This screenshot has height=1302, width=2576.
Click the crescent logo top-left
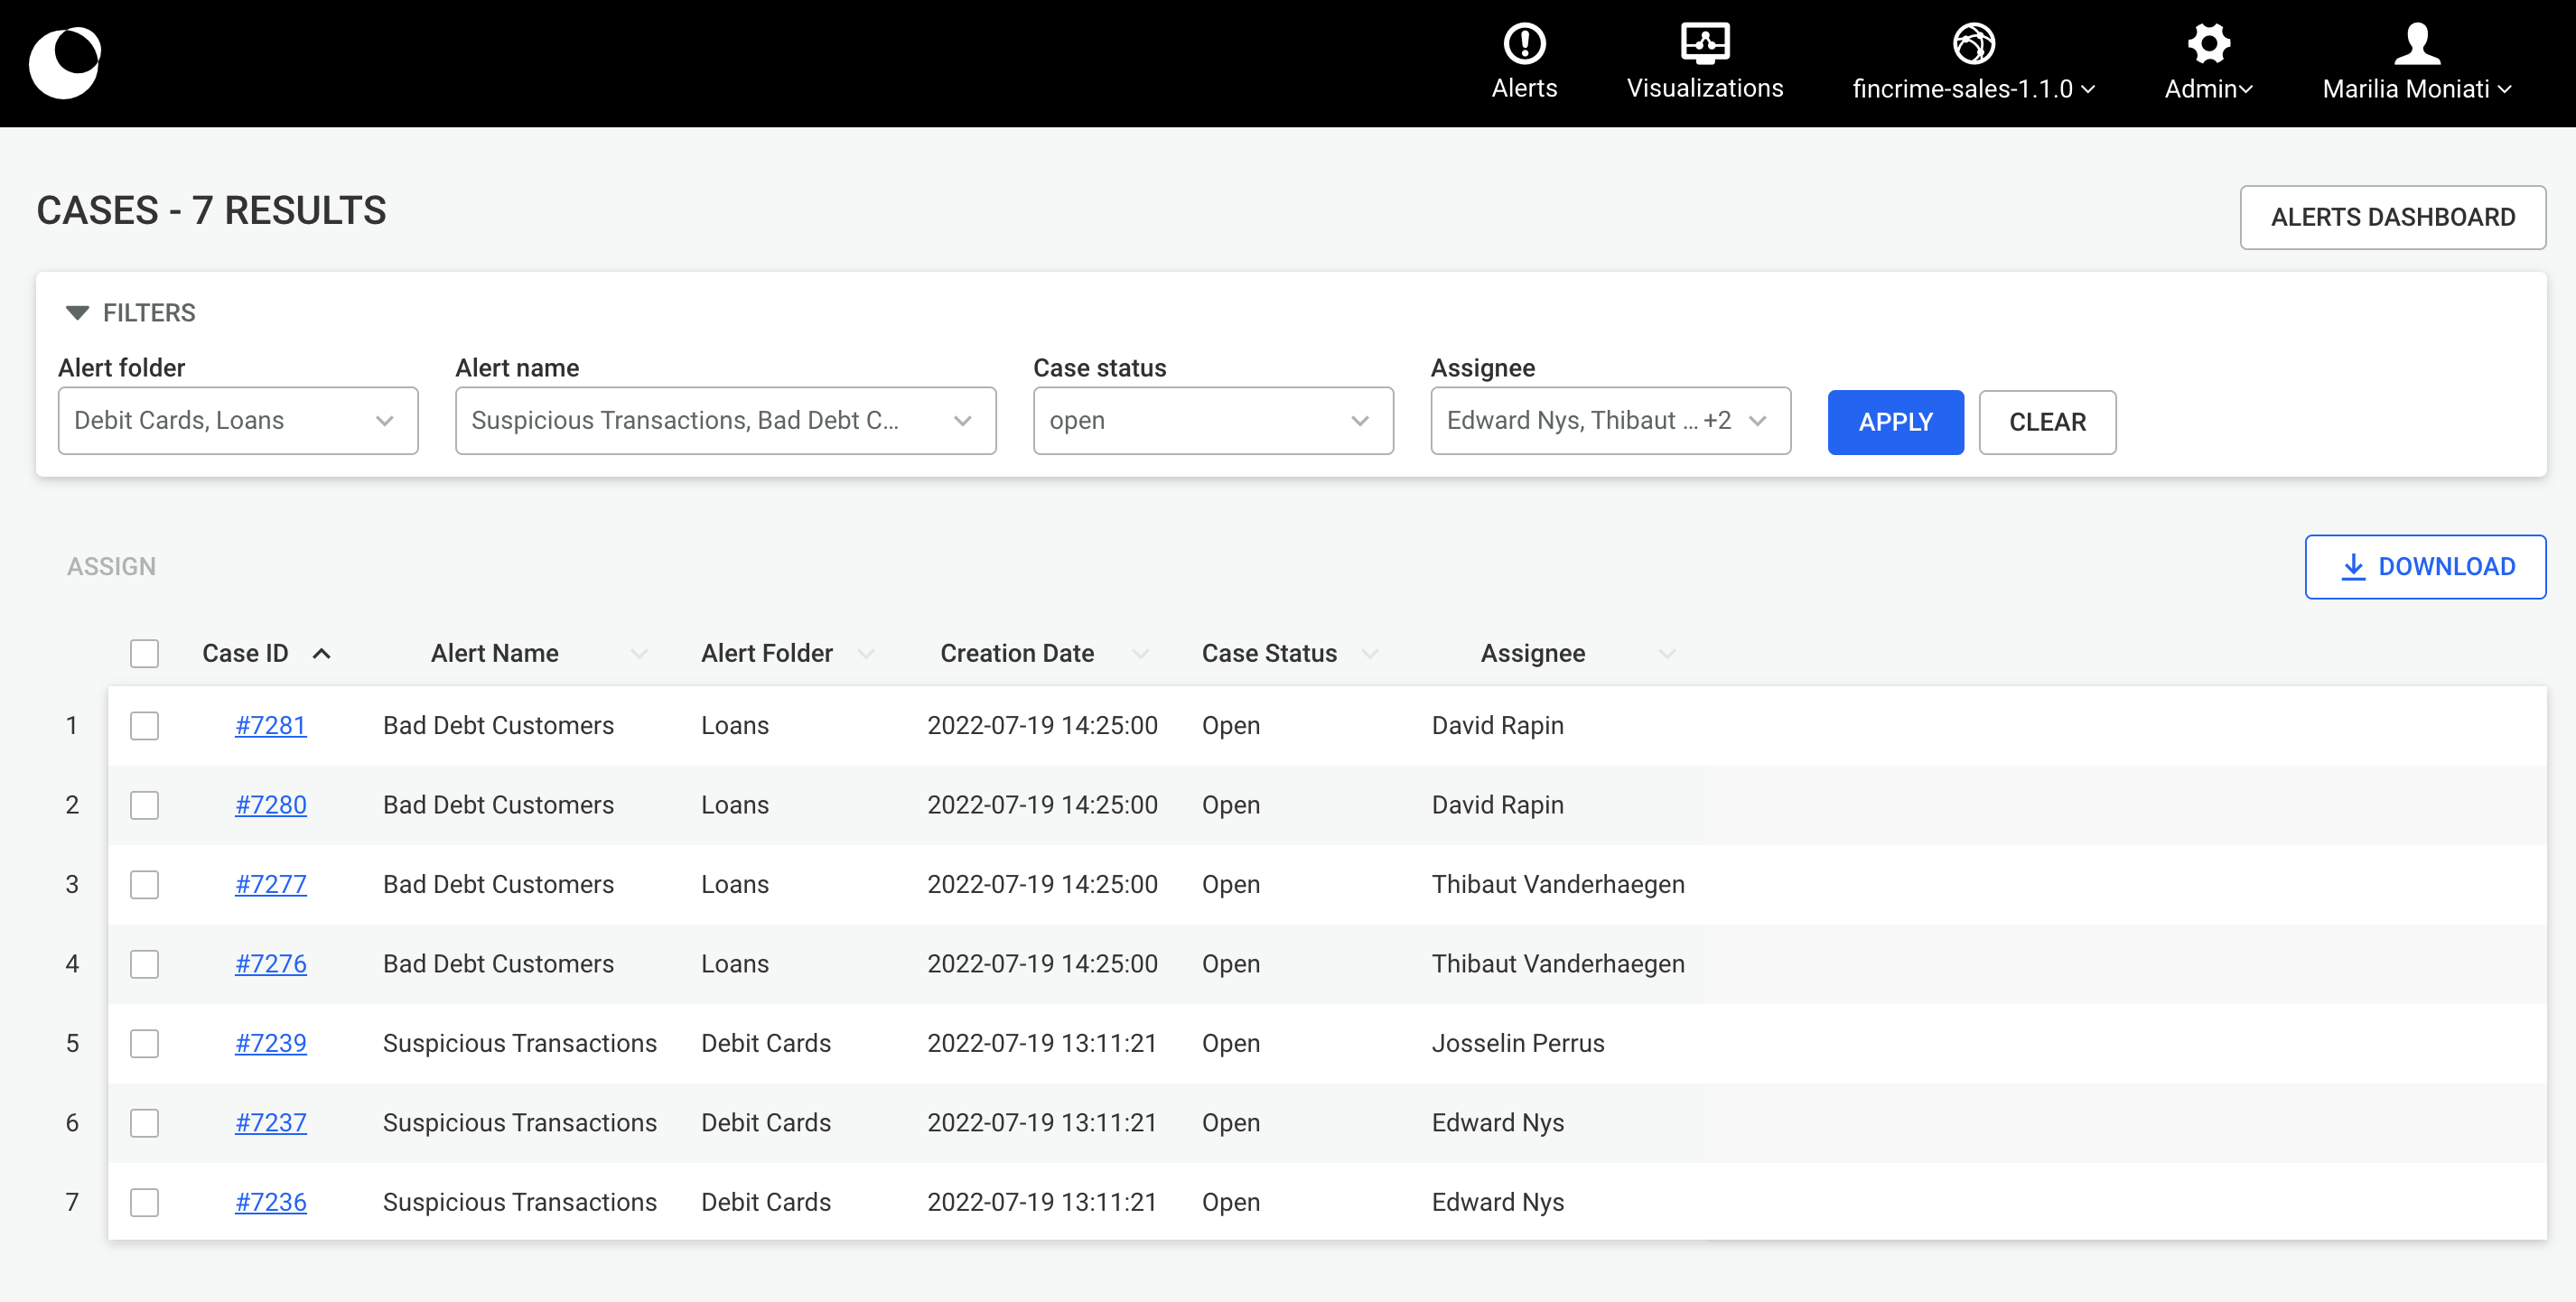tap(66, 63)
